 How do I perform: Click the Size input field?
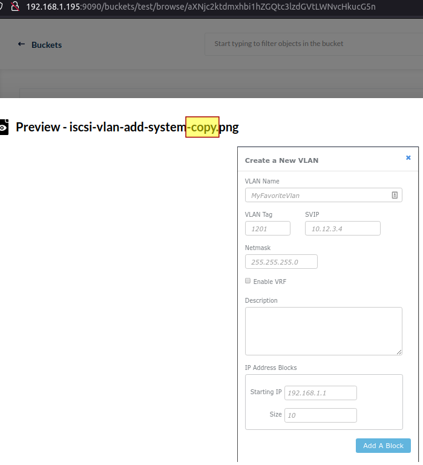(321, 415)
